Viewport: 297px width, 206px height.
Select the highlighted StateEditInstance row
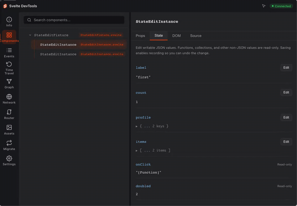coord(78,45)
